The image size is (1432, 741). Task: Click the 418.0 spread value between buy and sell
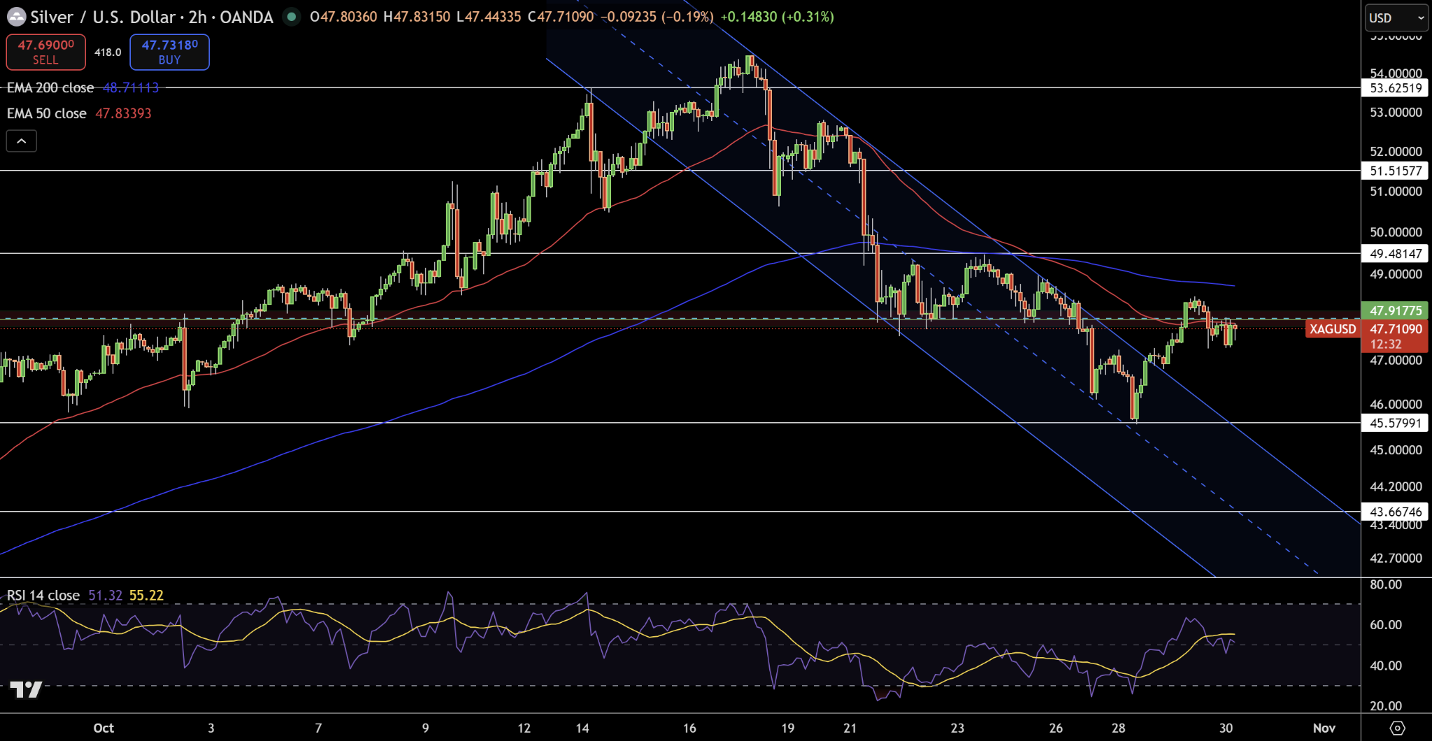107,52
